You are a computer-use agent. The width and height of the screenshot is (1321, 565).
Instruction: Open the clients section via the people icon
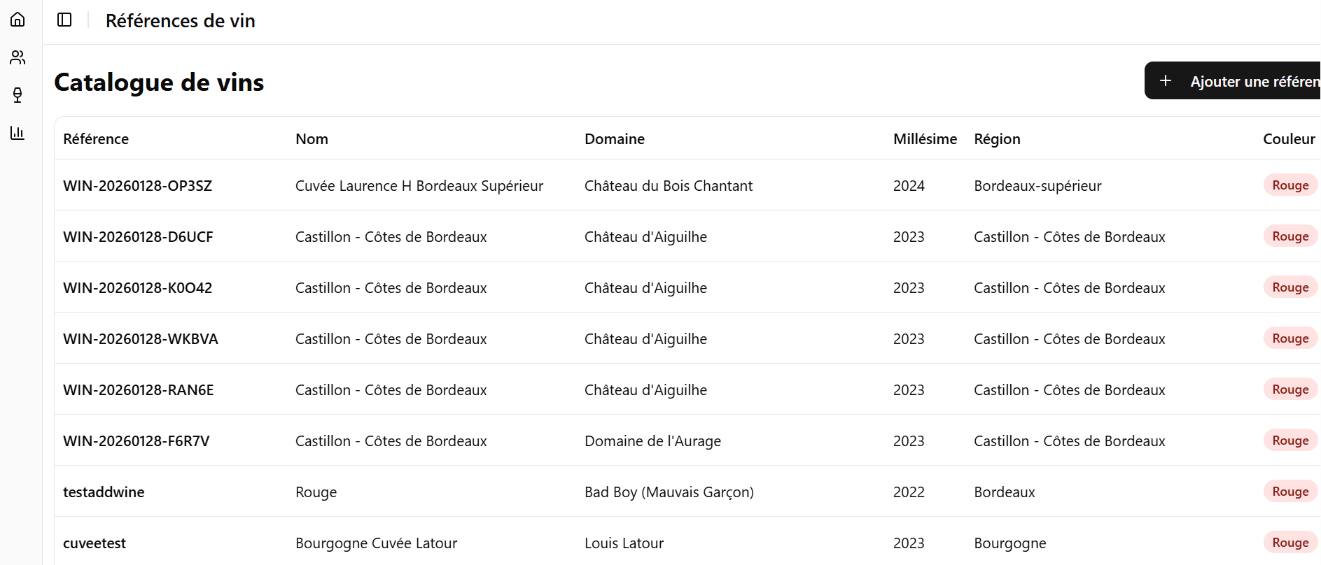click(18, 57)
